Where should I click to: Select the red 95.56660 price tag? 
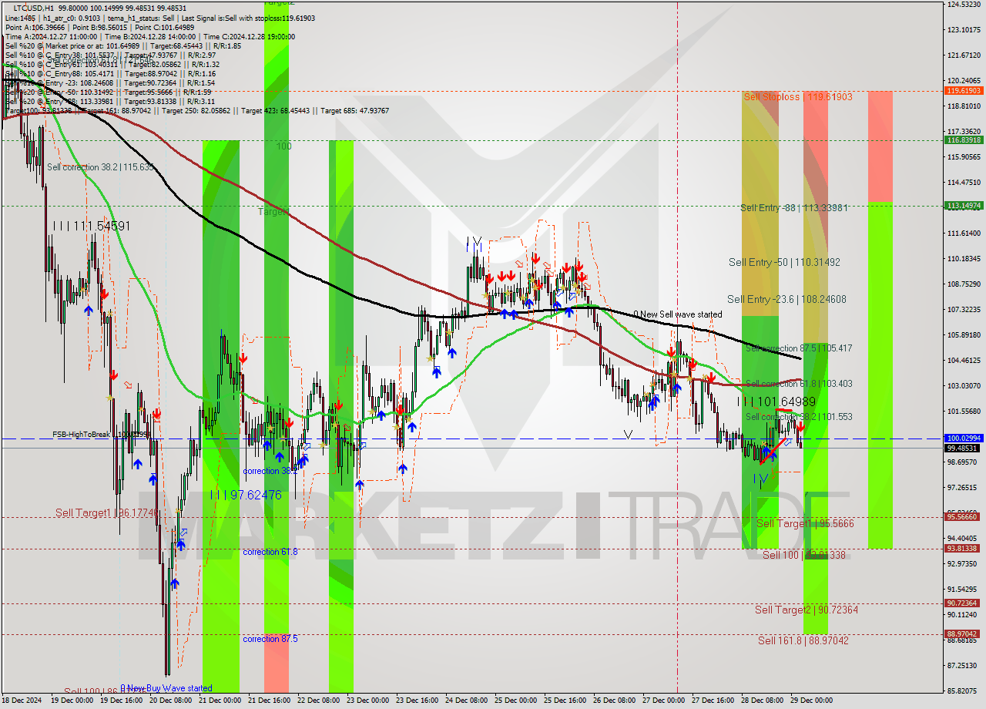[x=963, y=517]
